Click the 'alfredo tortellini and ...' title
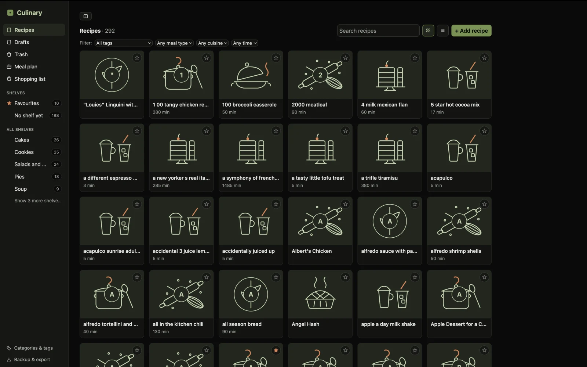The width and height of the screenshot is (587, 367). [110, 324]
